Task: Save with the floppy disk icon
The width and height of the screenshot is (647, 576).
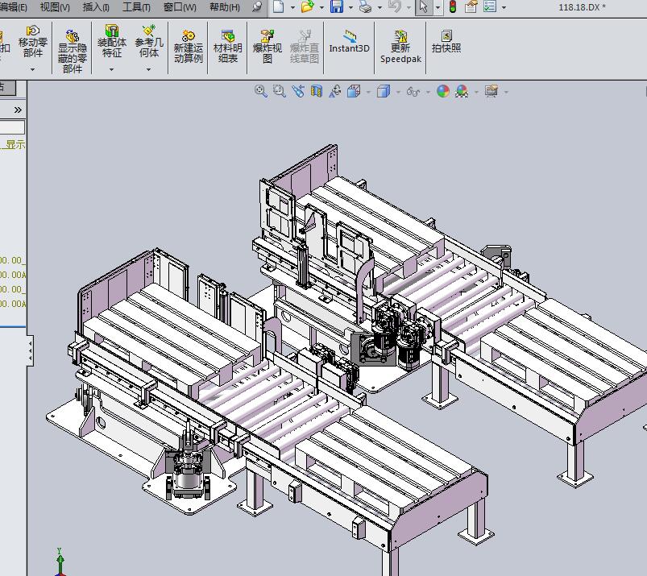Action: tap(337, 6)
